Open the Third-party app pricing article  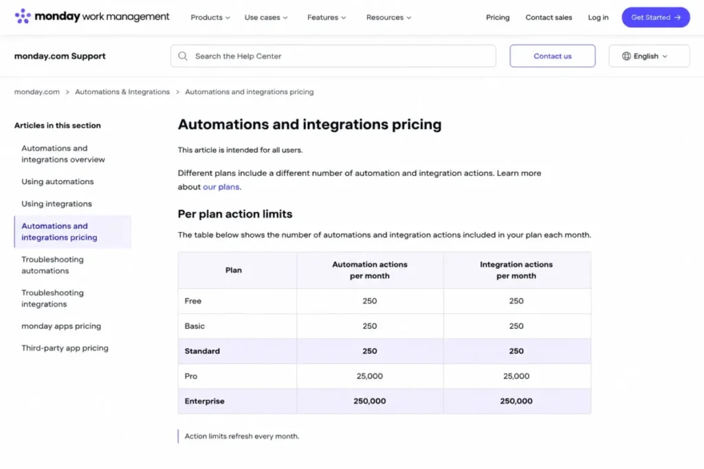65,348
